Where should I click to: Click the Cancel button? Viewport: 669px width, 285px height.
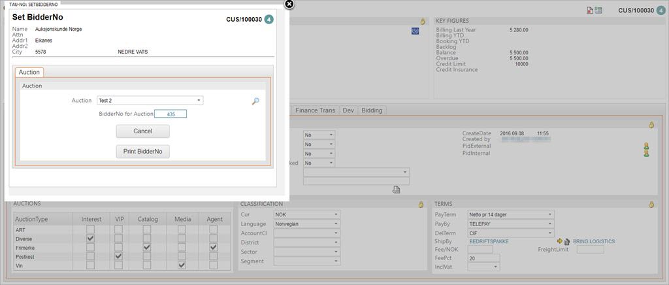tap(142, 131)
